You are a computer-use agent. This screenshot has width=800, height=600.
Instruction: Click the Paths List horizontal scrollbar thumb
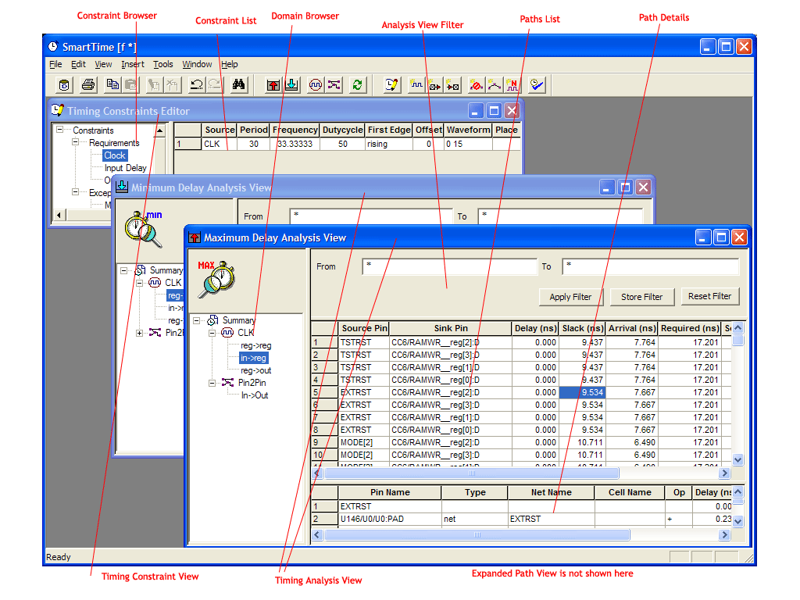click(x=471, y=473)
